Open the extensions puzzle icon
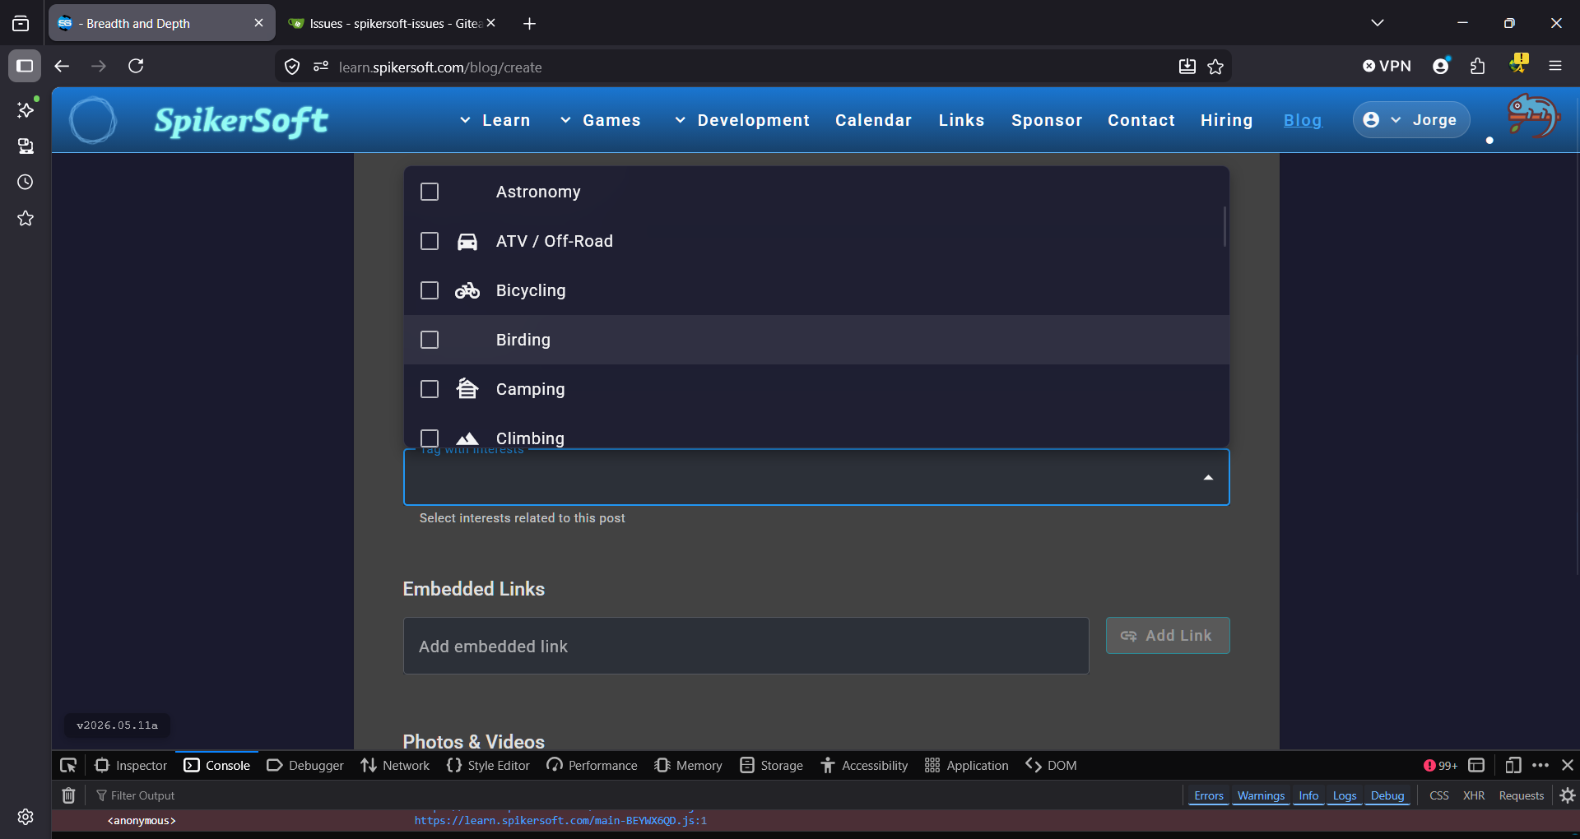 1478,66
